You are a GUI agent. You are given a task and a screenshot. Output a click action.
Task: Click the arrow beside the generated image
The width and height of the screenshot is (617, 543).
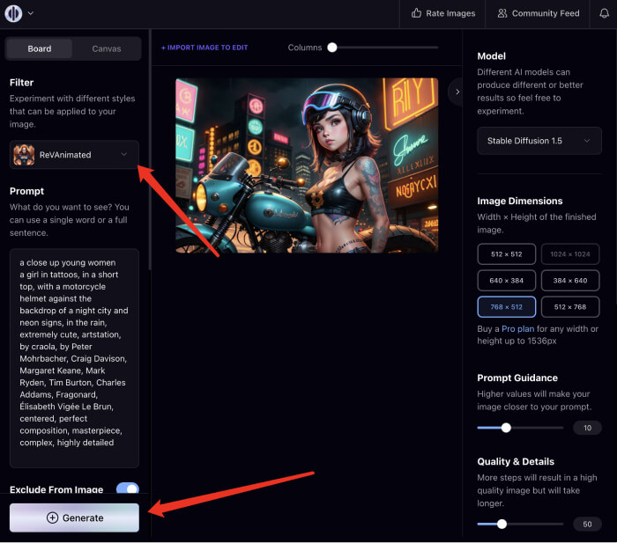tap(456, 91)
